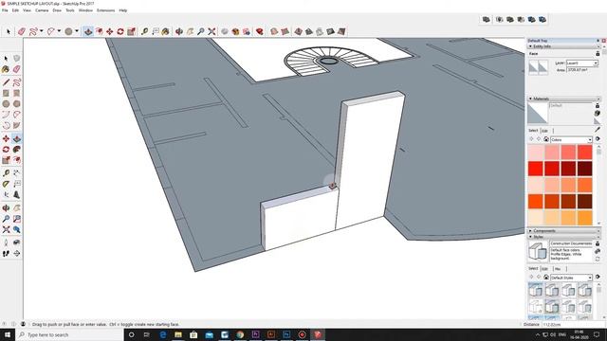607x341 pixels.
Task: Open the Edit menu
Action: point(15,10)
